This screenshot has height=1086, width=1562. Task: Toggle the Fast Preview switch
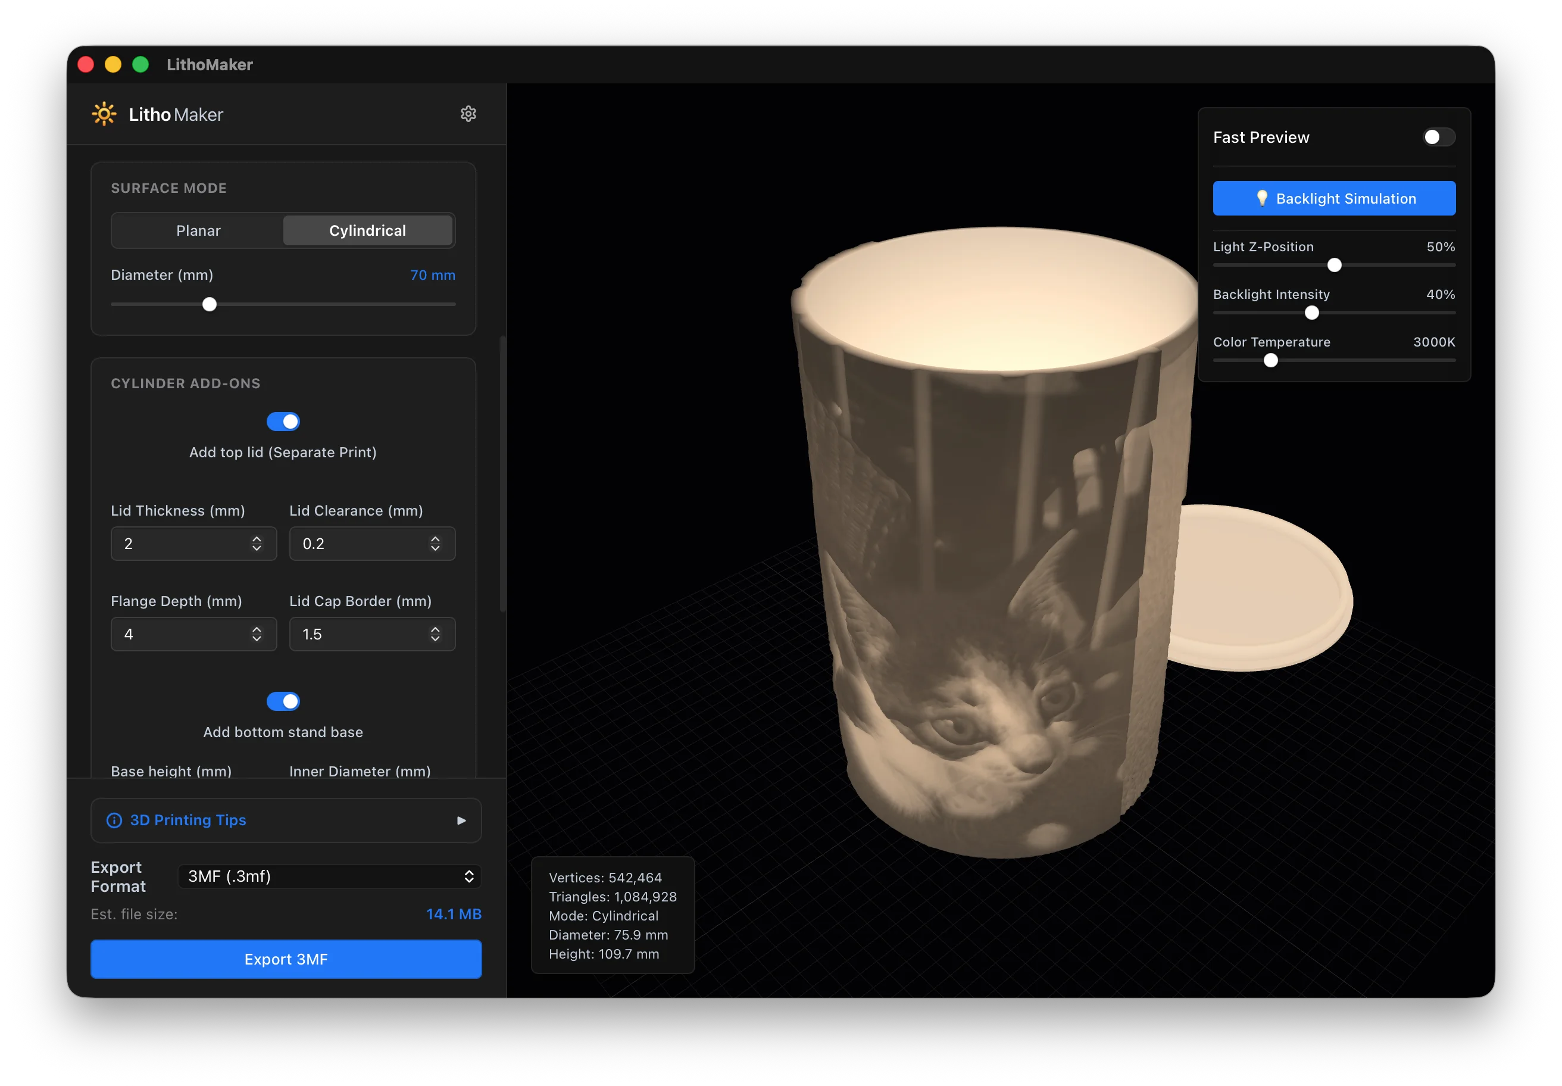[1438, 137]
